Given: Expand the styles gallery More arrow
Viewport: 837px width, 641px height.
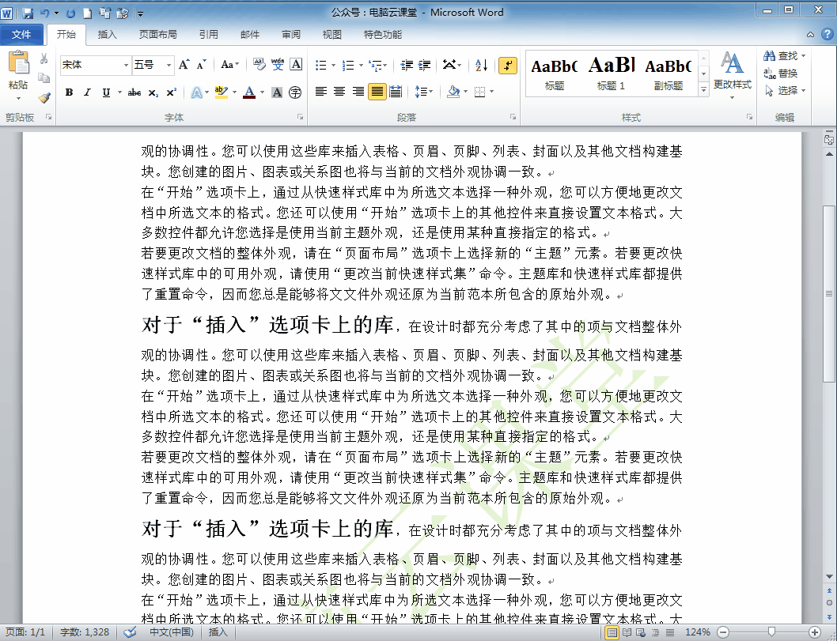Looking at the screenshot, I should coord(703,90).
